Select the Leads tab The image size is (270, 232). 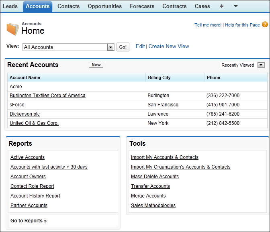click(10, 6)
